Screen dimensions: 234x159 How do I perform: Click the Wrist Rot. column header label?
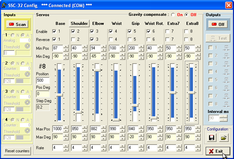154,24
